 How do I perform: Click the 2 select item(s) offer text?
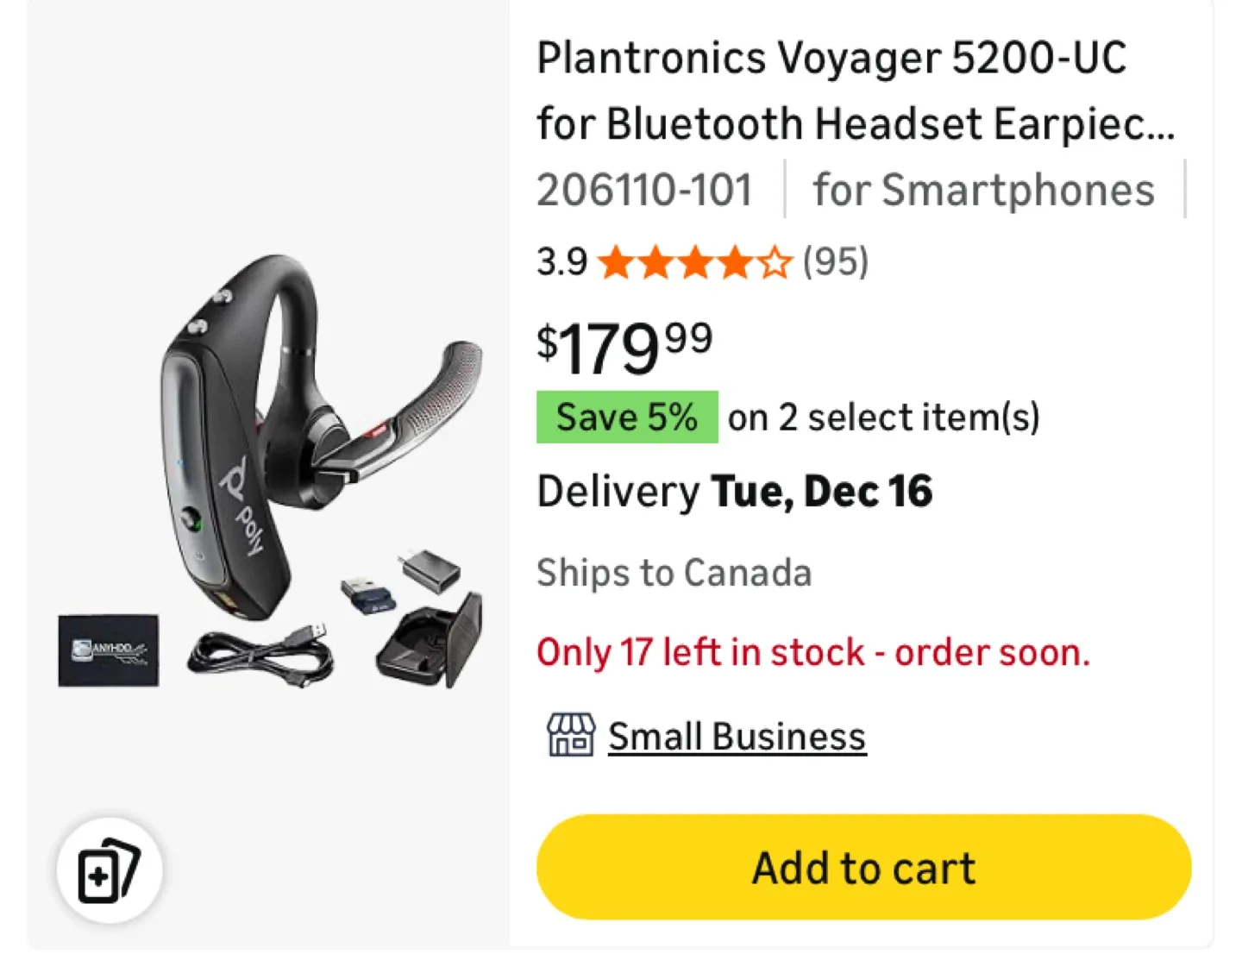click(x=882, y=417)
